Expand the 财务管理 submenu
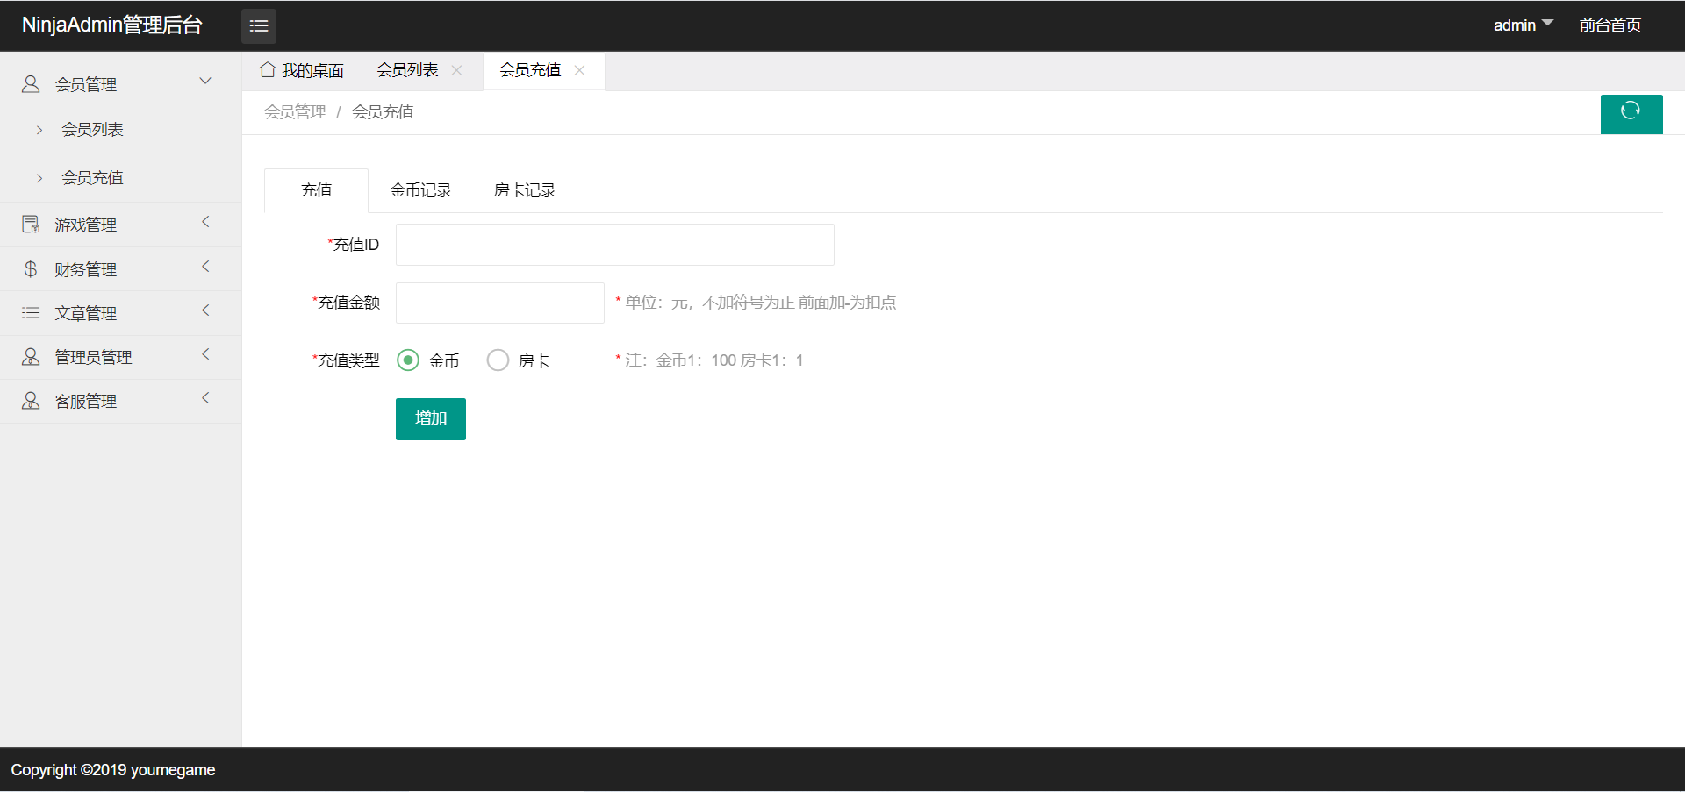1685x792 pixels. coord(205,267)
